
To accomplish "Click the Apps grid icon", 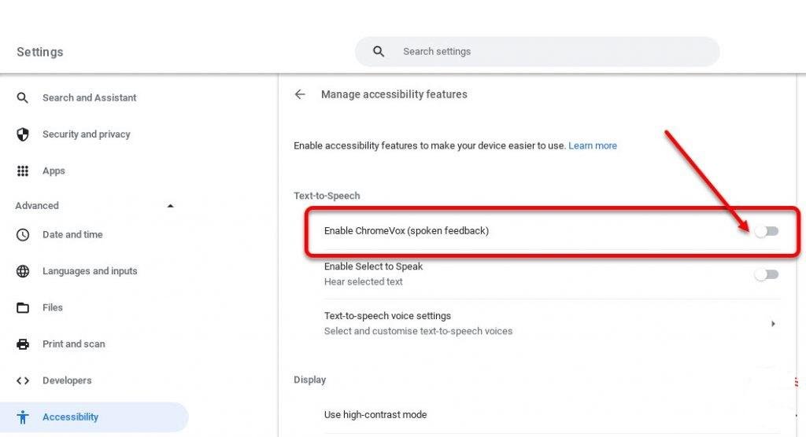I will point(23,171).
